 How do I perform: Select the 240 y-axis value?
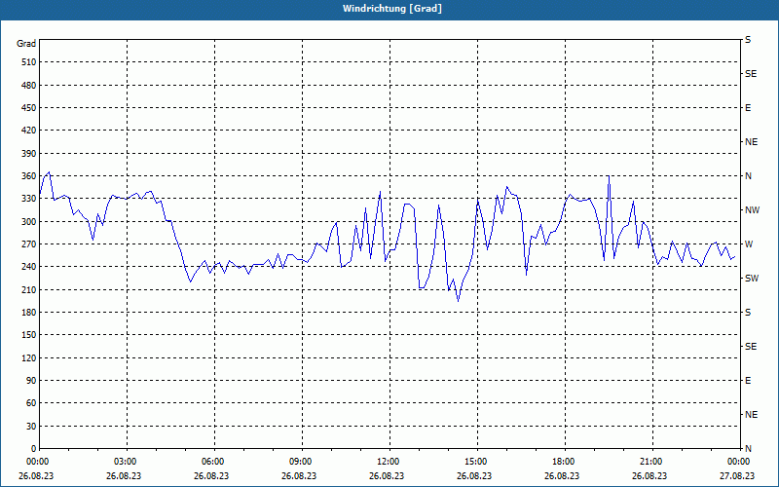pyautogui.click(x=29, y=267)
